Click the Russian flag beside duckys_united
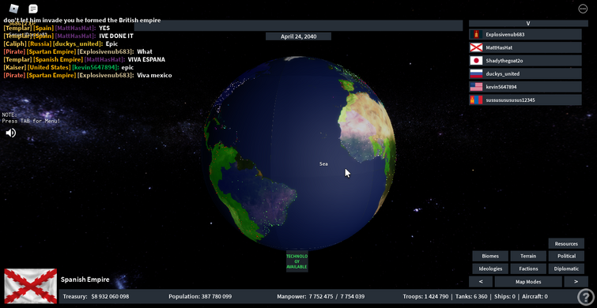597x308 pixels. (x=476, y=73)
